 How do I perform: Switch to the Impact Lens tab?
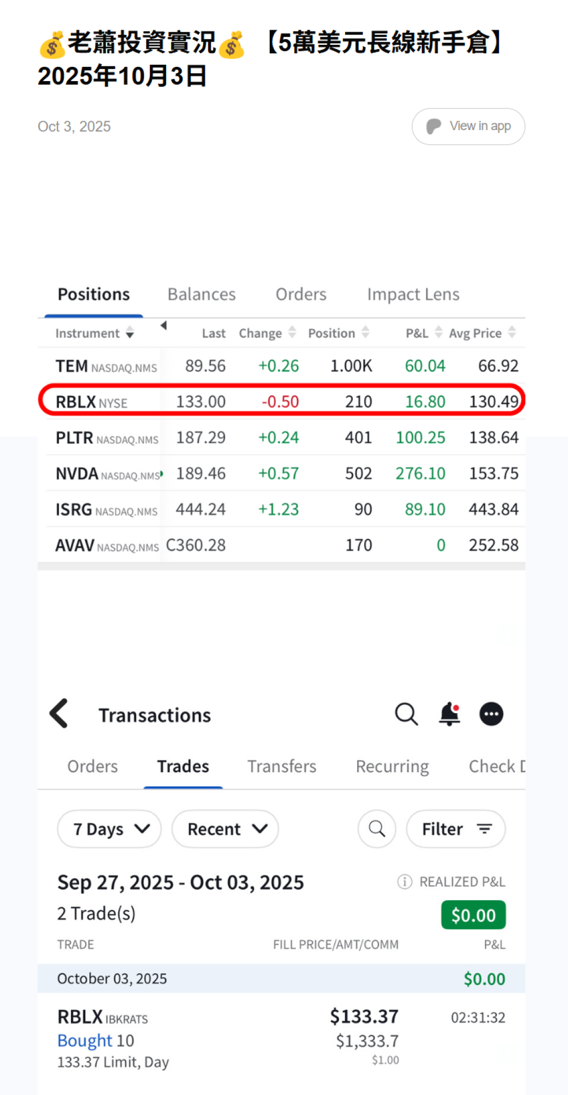pos(413,294)
